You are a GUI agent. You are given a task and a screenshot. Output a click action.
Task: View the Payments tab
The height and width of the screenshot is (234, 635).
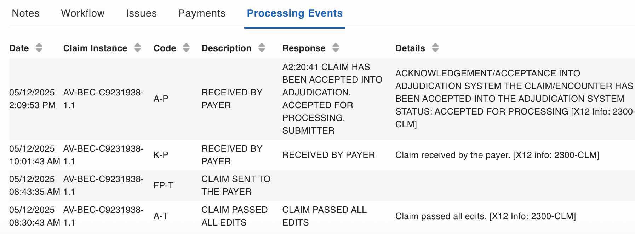point(202,13)
